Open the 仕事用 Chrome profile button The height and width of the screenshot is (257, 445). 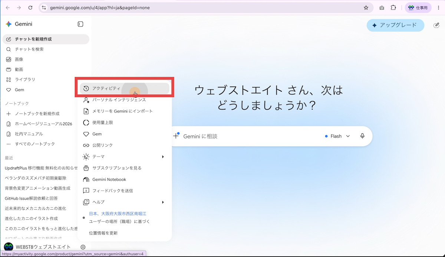coord(418,7)
